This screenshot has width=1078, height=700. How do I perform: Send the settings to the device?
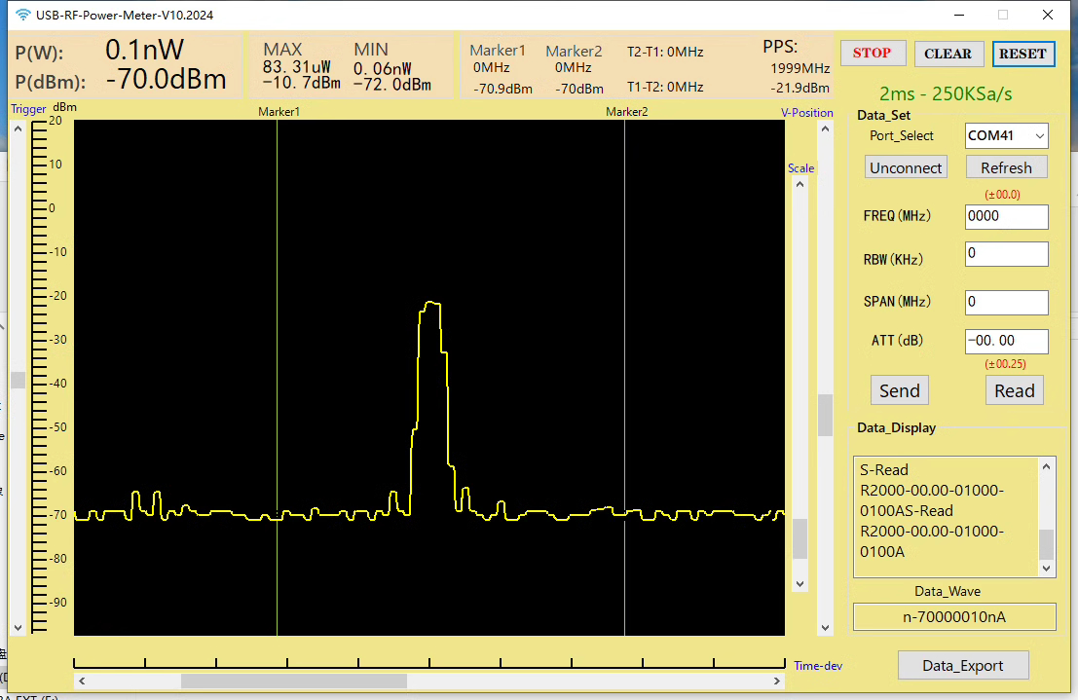pos(899,390)
